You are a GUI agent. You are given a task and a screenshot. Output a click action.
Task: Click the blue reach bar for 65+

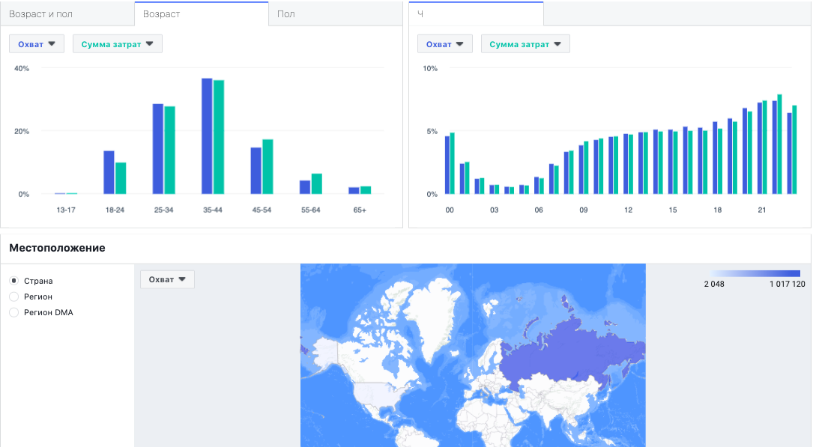click(354, 191)
